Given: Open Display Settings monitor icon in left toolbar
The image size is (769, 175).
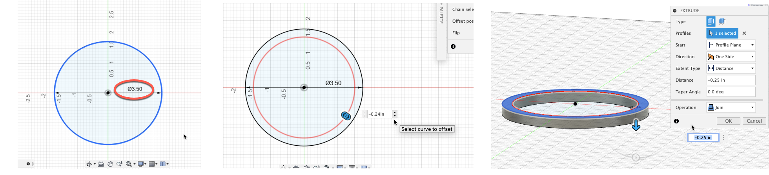Looking at the screenshot, I should pos(141,164).
